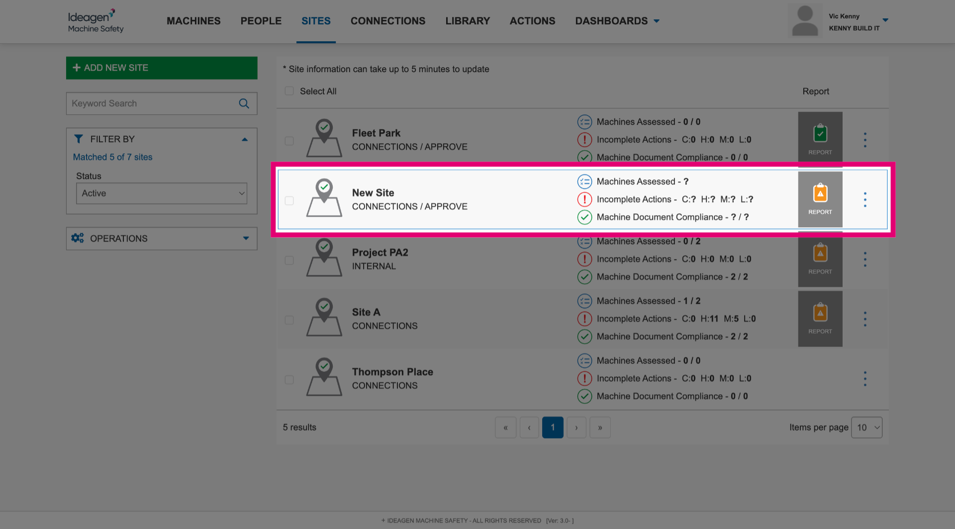Tick the Select All checkbox

pyautogui.click(x=289, y=91)
